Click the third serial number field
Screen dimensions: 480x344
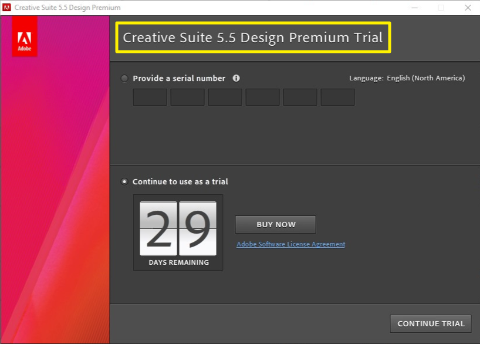pyautogui.click(x=225, y=97)
